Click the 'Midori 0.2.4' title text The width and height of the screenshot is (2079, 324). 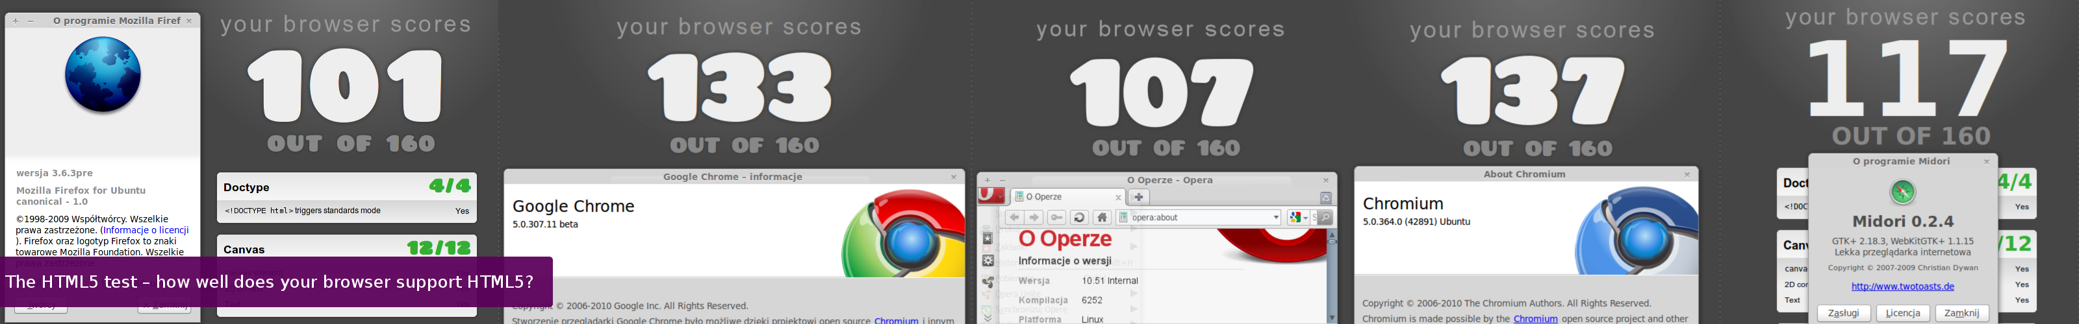1902,221
